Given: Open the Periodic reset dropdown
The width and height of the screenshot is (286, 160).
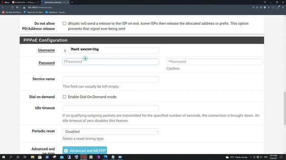Looking at the screenshot, I should pos(110,132).
